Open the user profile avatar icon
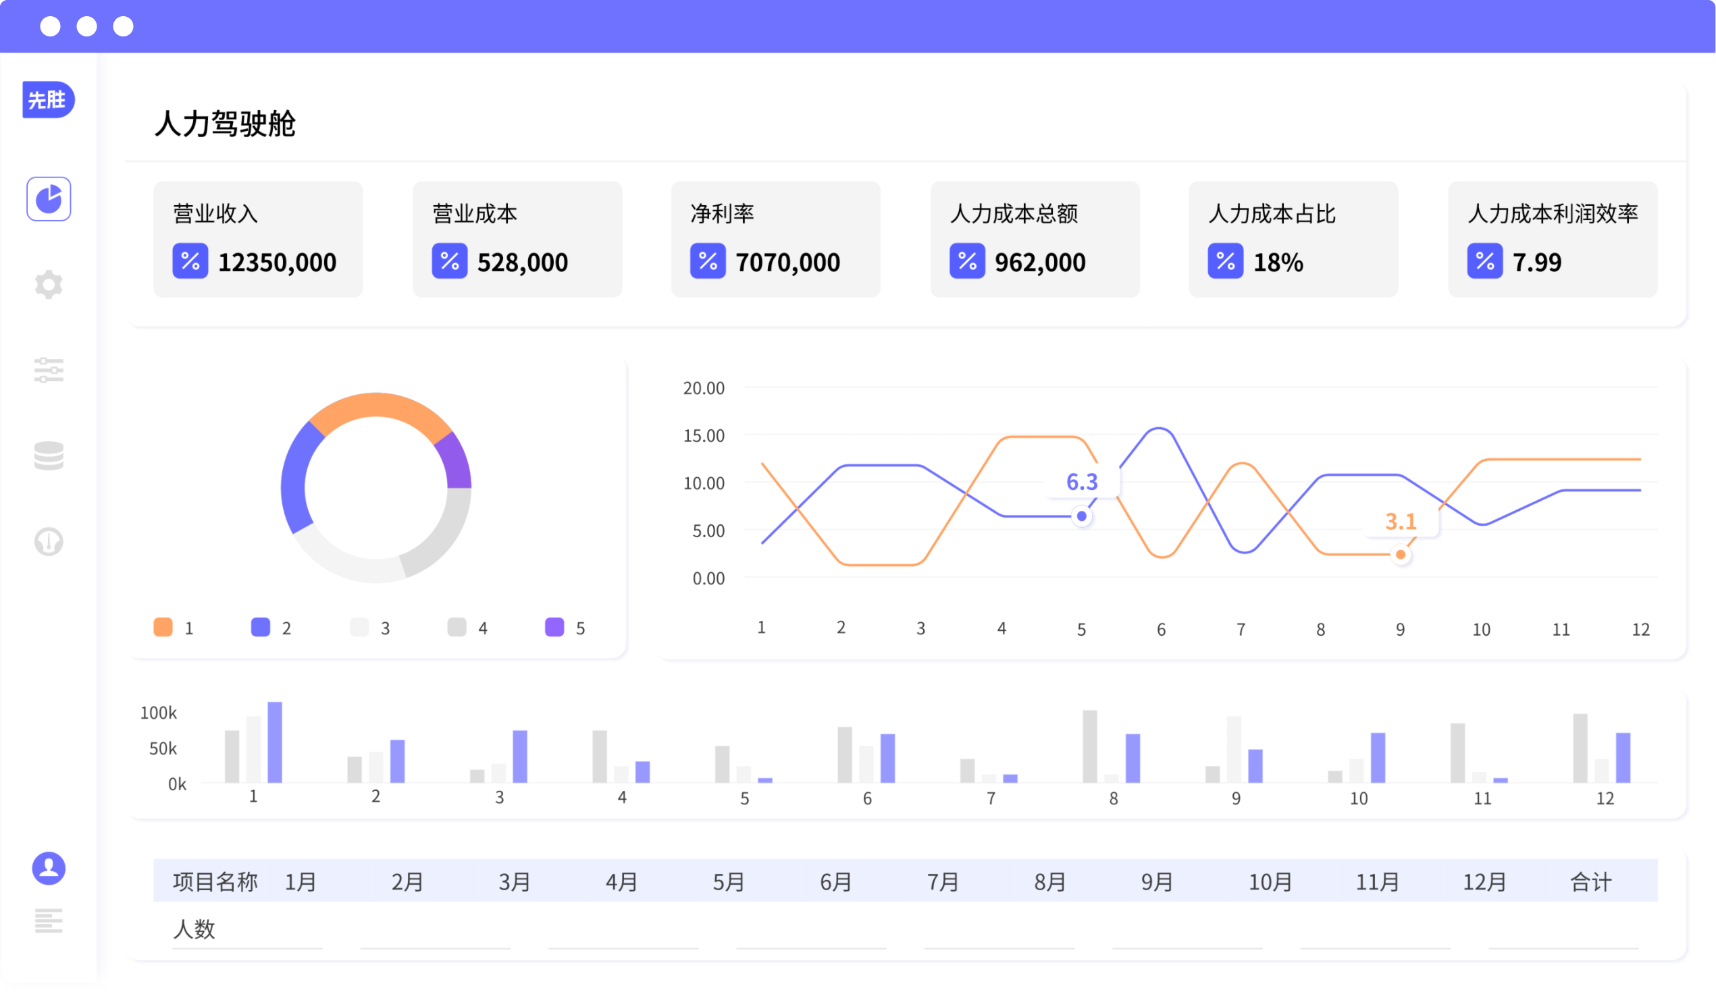 coord(49,869)
